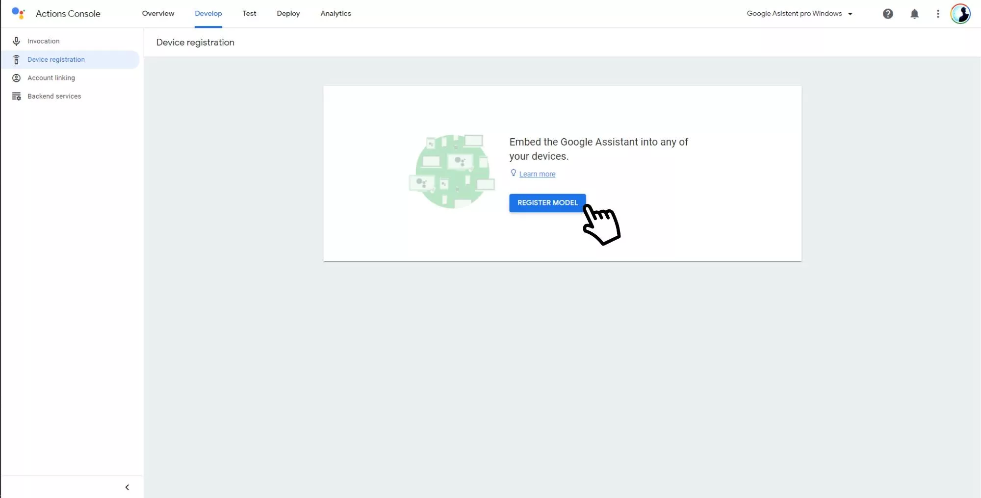Image resolution: width=981 pixels, height=498 pixels.
Task: Expand the Google Asistent pro Windows project dropdown
Action: pos(800,14)
